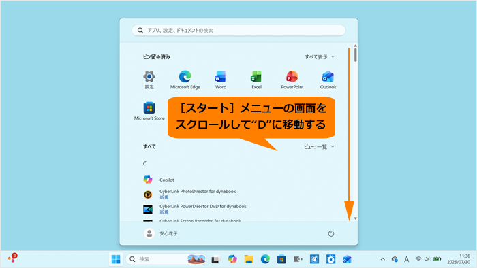The height and width of the screenshot is (268, 477).
Task: Click the battery status tray icon
Action: (x=437, y=259)
